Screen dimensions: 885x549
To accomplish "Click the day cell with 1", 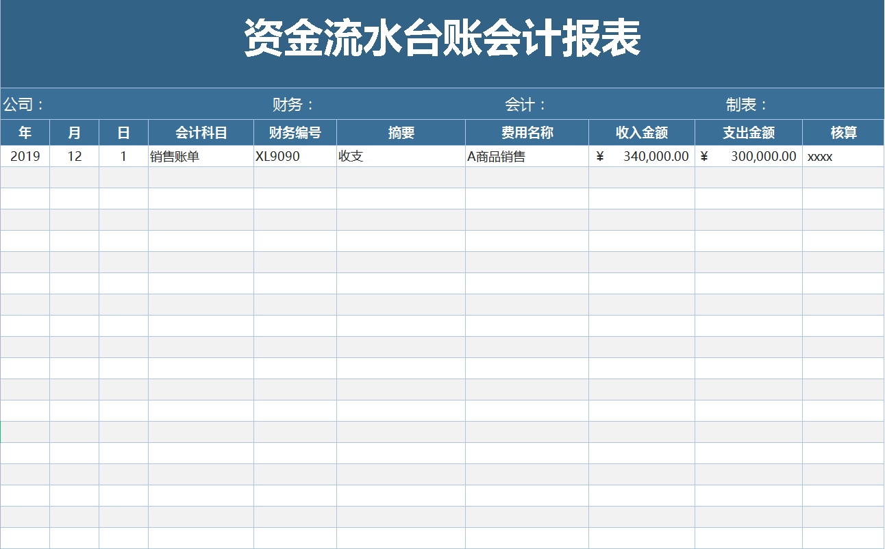I will [124, 156].
